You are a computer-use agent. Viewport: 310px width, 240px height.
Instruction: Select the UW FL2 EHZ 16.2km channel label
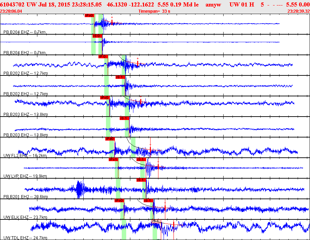pos(25,156)
